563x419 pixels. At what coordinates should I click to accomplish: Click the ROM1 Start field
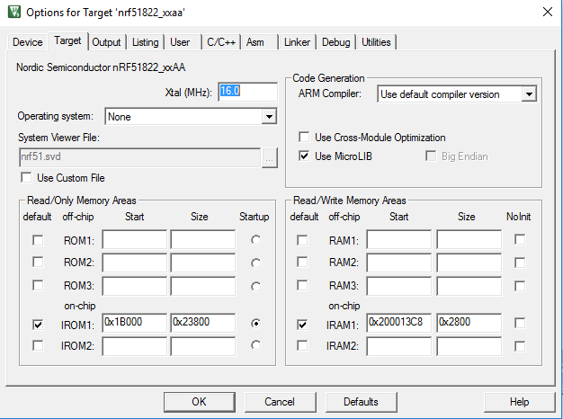pos(135,239)
